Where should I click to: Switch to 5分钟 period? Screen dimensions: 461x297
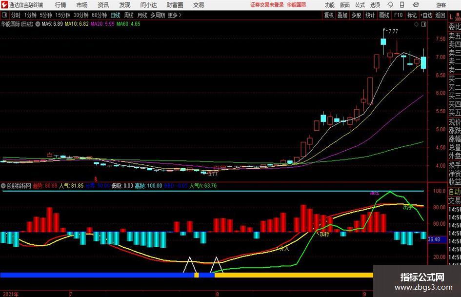tap(46, 15)
